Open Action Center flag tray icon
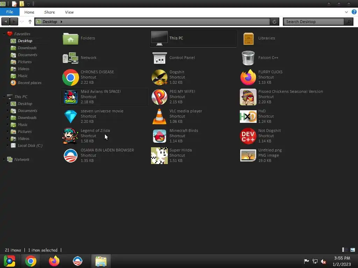 [306, 261]
